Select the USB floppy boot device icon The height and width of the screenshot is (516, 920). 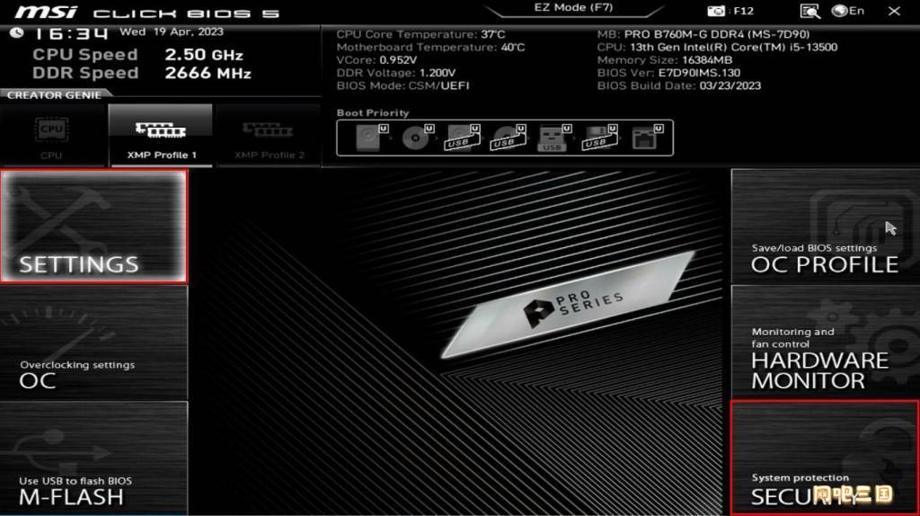(x=599, y=138)
